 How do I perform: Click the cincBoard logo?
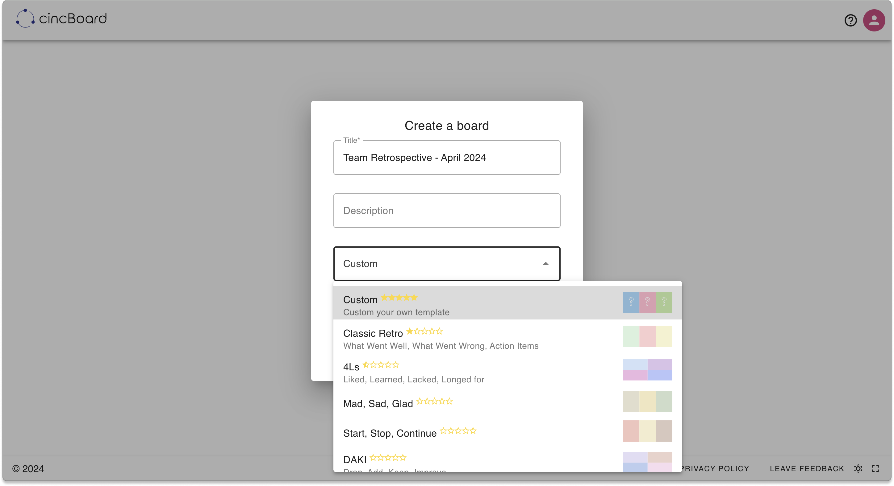click(61, 19)
